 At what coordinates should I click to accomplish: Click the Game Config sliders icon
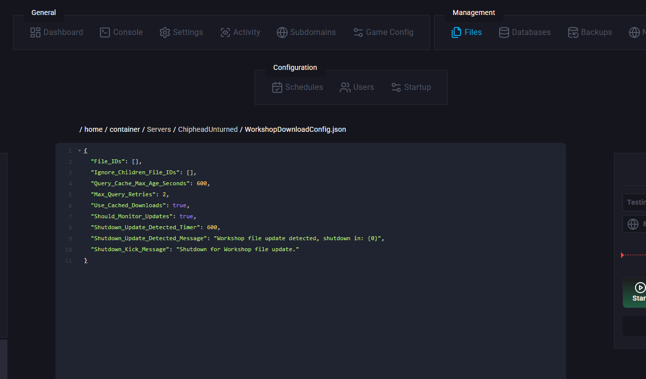[x=358, y=32]
